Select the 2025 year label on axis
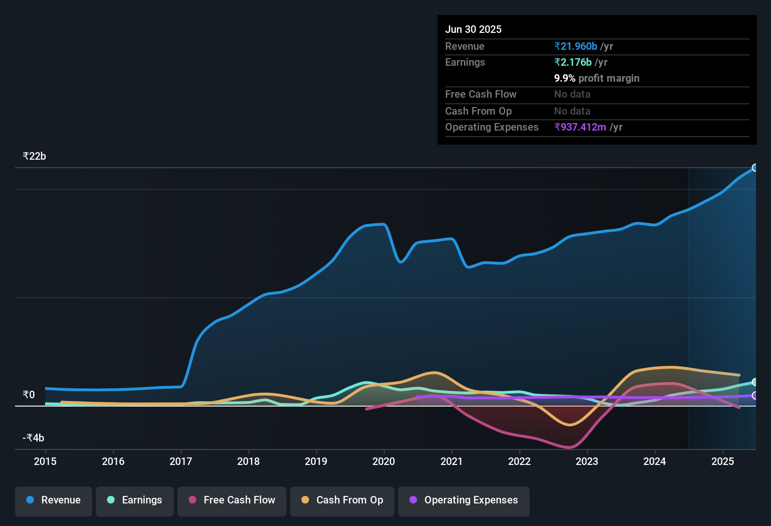 723,462
